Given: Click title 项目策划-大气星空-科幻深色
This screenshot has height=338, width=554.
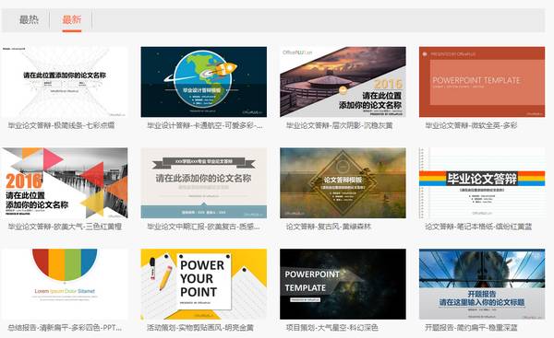Looking at the screenshot, I should coord(332,328).
